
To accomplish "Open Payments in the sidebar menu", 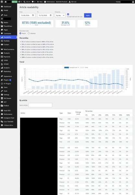I will pos(8,57).
